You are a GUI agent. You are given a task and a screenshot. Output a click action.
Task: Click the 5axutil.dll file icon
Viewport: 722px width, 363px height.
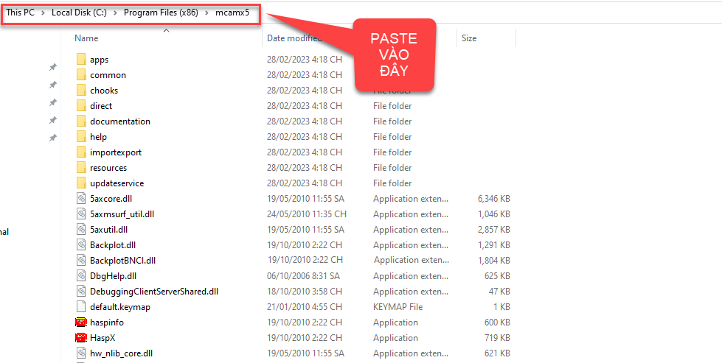[82, 229]
